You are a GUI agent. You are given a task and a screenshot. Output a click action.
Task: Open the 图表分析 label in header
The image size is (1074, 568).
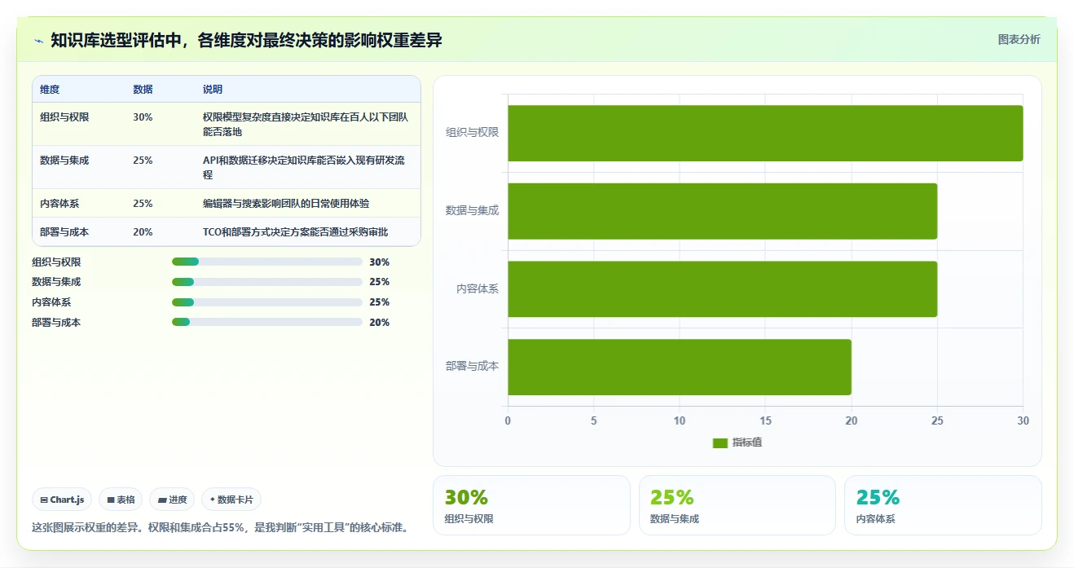[x=1019, y=39]
